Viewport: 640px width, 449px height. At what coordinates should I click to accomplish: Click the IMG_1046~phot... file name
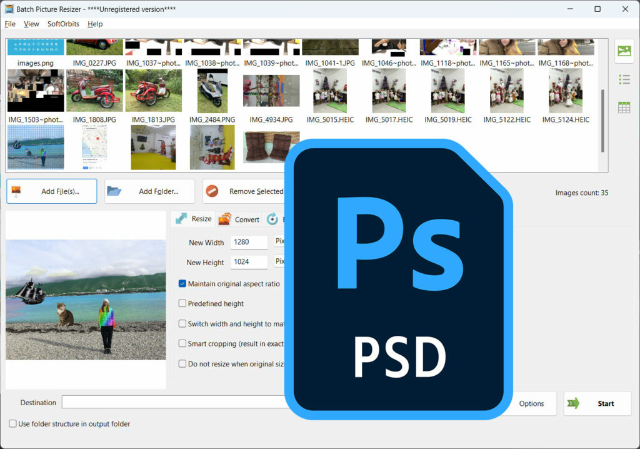click(x=389, y=63)
